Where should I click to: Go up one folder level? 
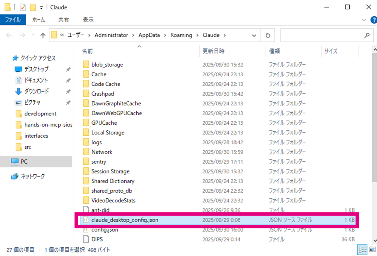point(43,35)
